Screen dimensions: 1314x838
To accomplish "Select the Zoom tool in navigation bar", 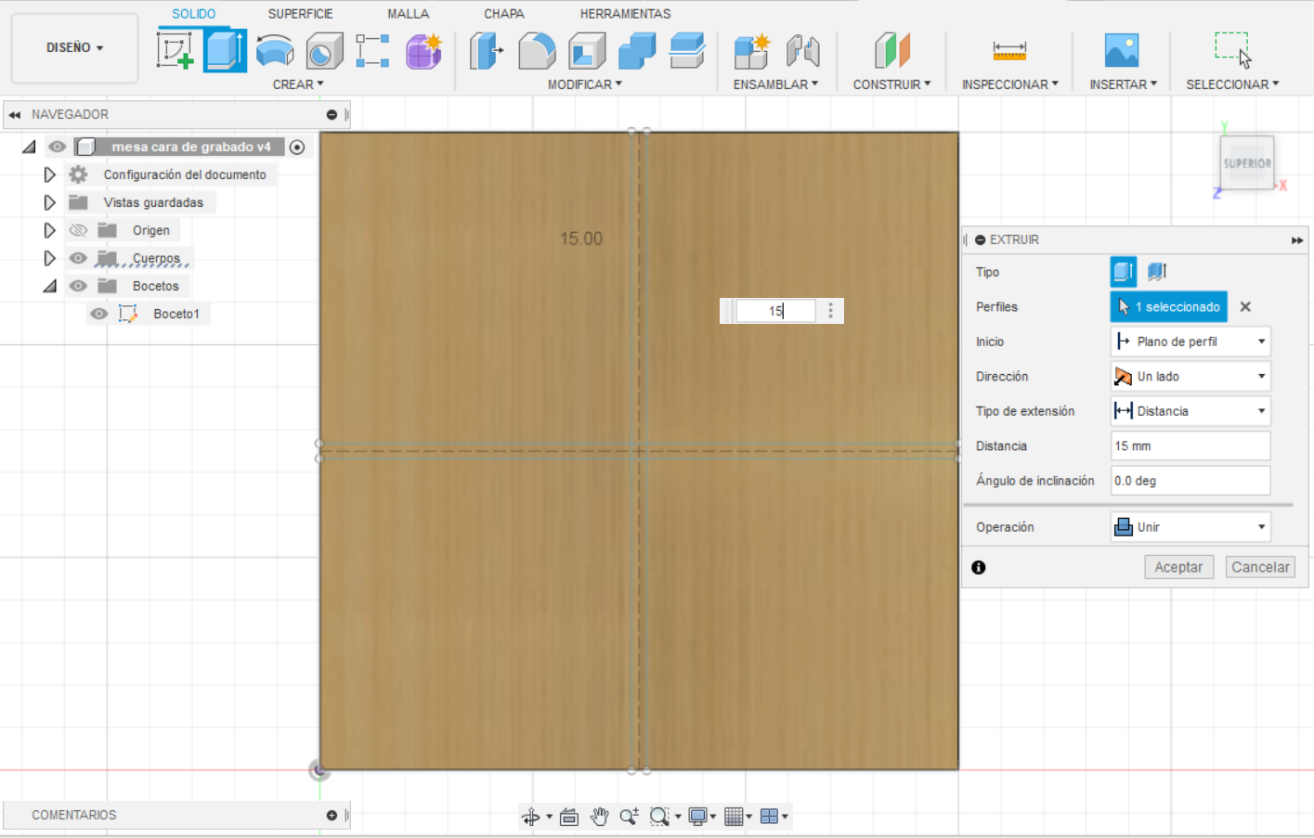I will 630,817.
